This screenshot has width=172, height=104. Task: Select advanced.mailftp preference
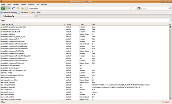[x=85, y=73]
